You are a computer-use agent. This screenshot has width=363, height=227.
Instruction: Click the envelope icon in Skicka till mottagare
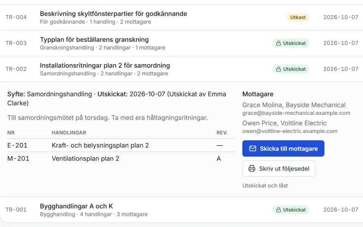(253, 148)
